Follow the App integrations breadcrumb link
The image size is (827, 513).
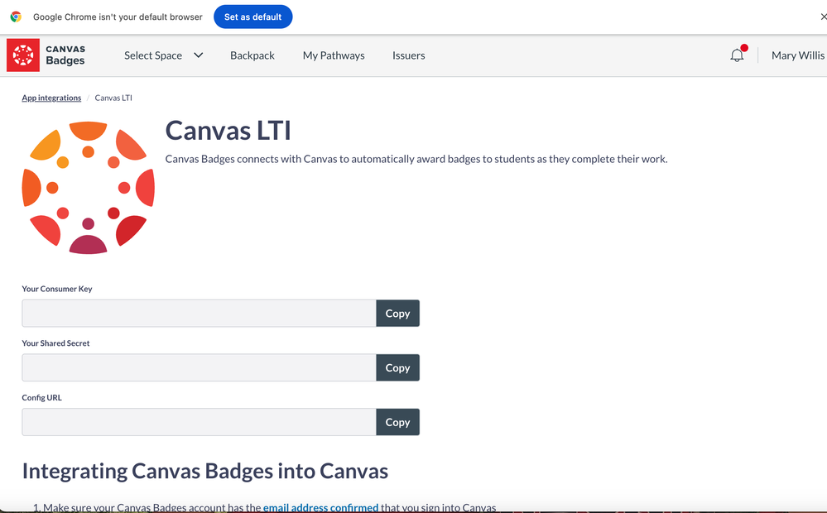pos(51,98)
